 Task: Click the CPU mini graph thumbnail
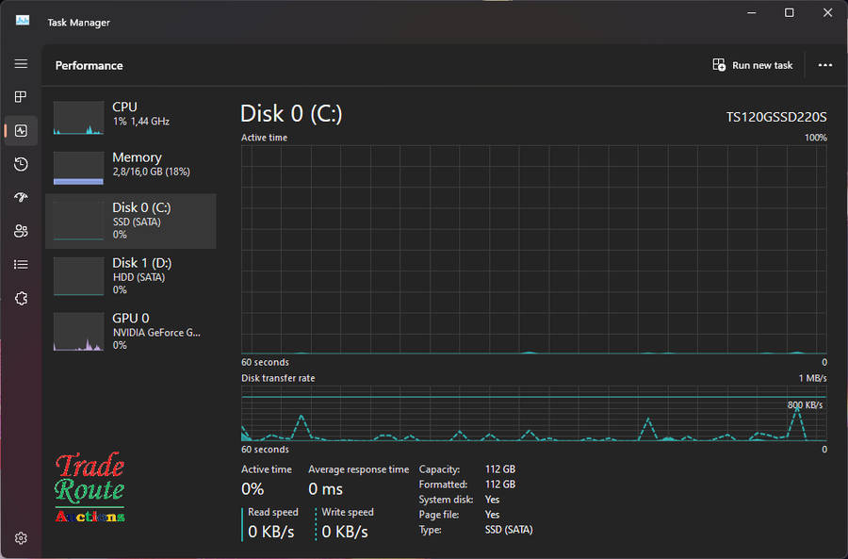pyautogui.click(x=78, y=119)
